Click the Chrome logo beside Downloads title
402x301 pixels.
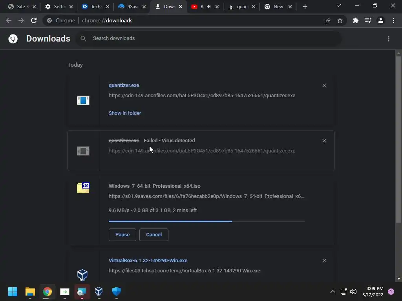(13, 39)
